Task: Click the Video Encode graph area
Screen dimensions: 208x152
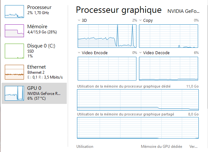Action: pos(107,69)
